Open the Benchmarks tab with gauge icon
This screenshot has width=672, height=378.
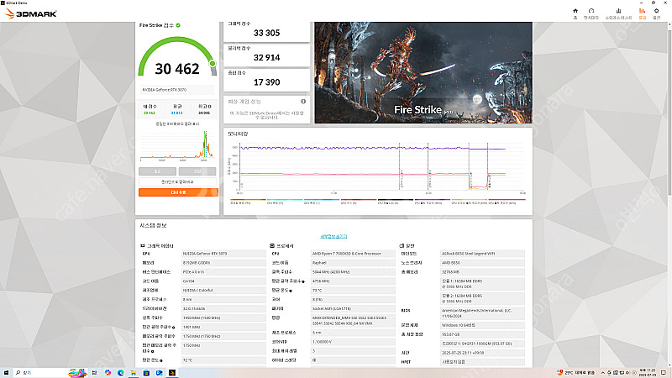click(591, 13)
